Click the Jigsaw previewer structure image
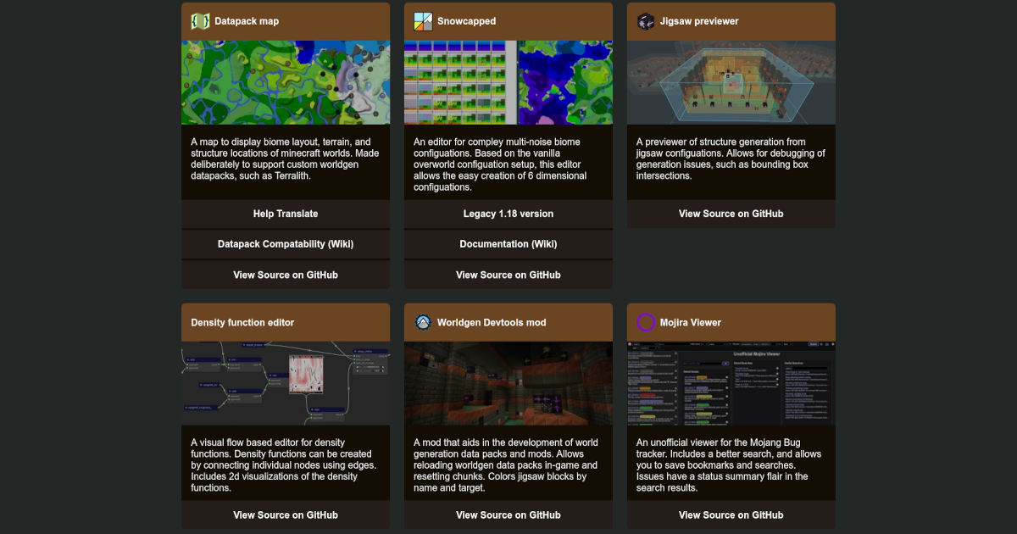 click(731, 82)
